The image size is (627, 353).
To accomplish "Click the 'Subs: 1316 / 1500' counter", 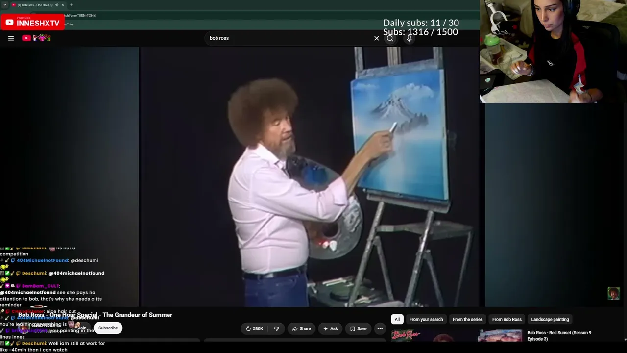I will [x=420, y=32].
